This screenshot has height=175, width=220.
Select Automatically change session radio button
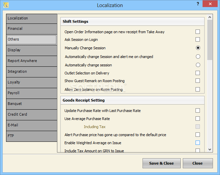(x=198, y=65)
